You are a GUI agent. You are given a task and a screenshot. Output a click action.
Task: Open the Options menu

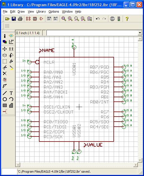[x=54, y=11]
